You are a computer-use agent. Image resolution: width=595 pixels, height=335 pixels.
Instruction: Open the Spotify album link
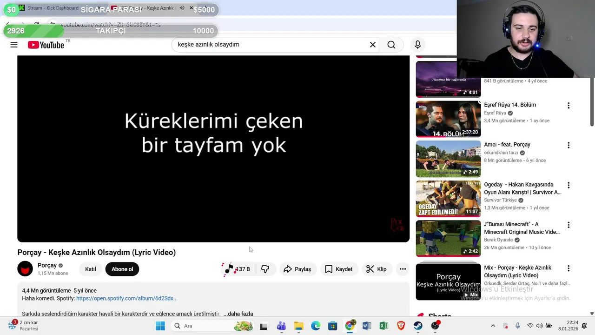tap(127, 298)
